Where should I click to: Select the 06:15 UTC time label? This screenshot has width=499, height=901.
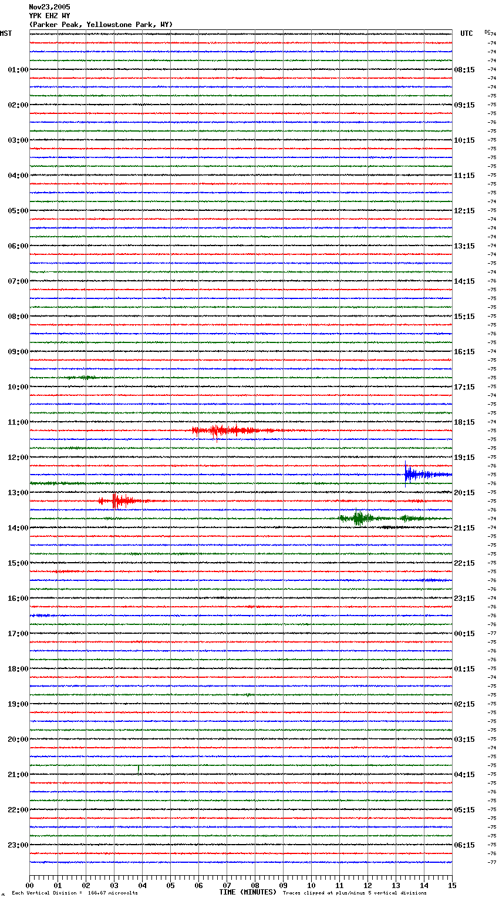(464, 845)
